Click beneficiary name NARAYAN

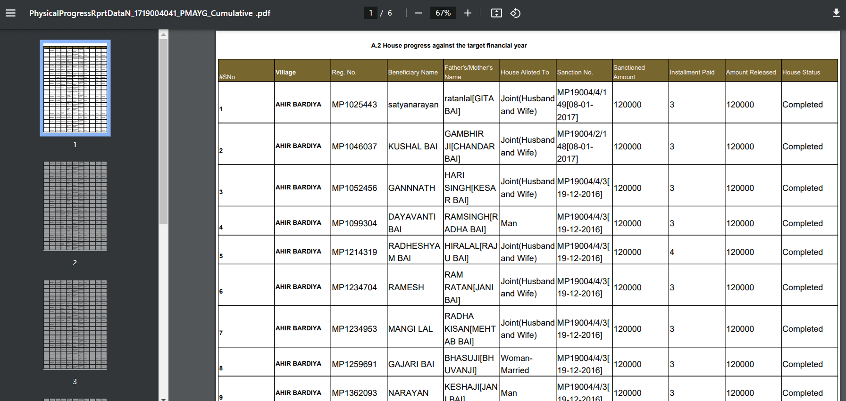pyautogui.click(x=409, y=393)
